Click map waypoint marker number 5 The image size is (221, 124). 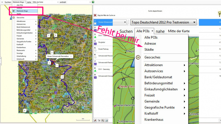pos(62,77)
